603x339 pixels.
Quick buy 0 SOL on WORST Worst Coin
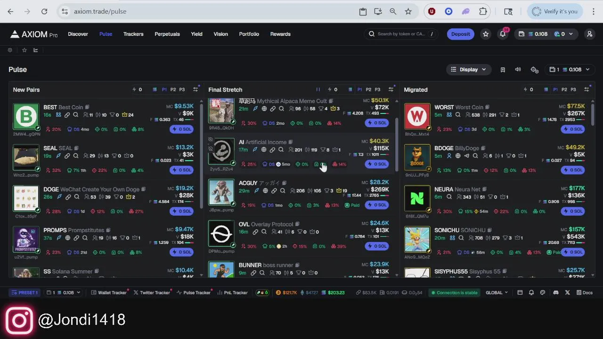pos(572,129)
